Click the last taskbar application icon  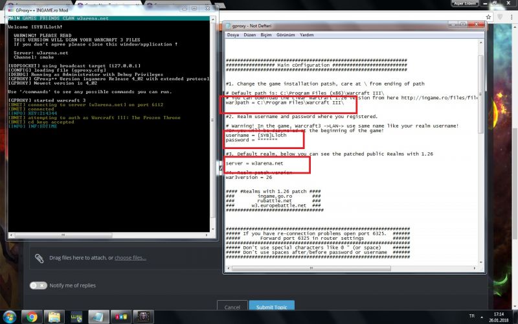coord(143,317)
